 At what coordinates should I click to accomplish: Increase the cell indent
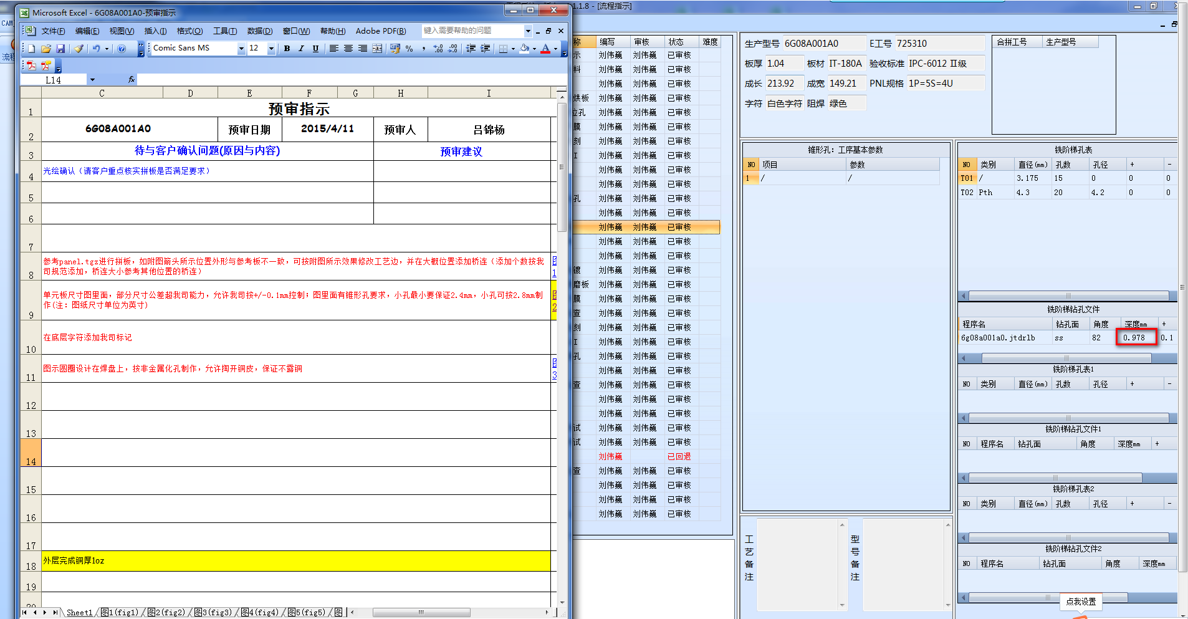486,49
